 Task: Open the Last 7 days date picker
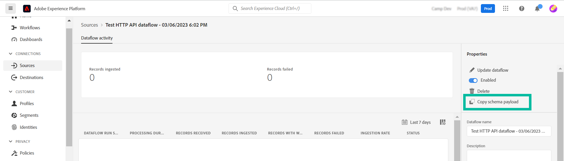(416, 122)
